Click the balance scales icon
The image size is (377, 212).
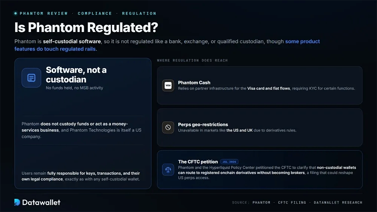tap(168, 169)
